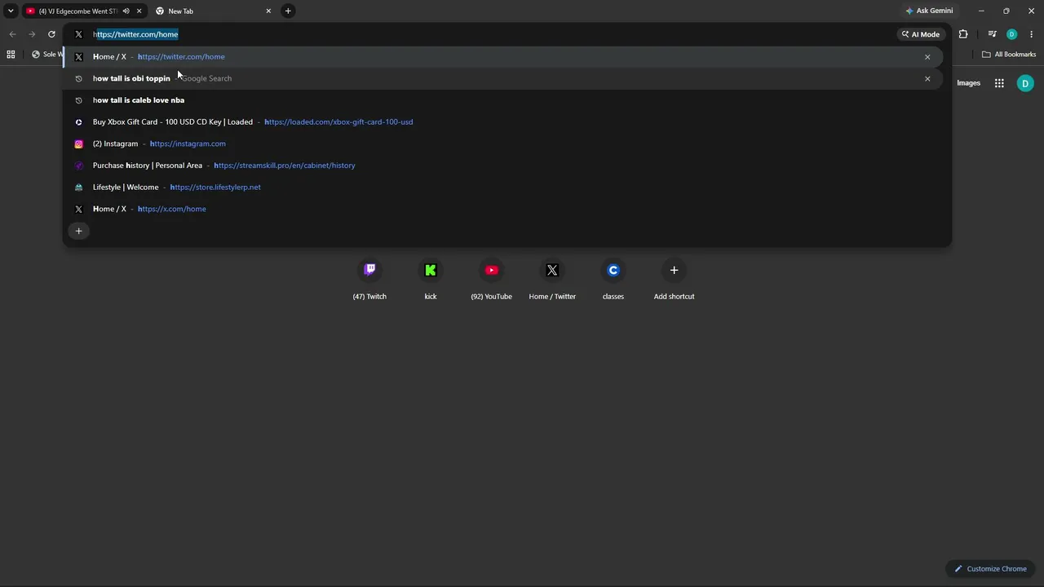The image size is (1044, 587).
Task: Open the Home / Twitter shortcut
Action: click(552, 279)
